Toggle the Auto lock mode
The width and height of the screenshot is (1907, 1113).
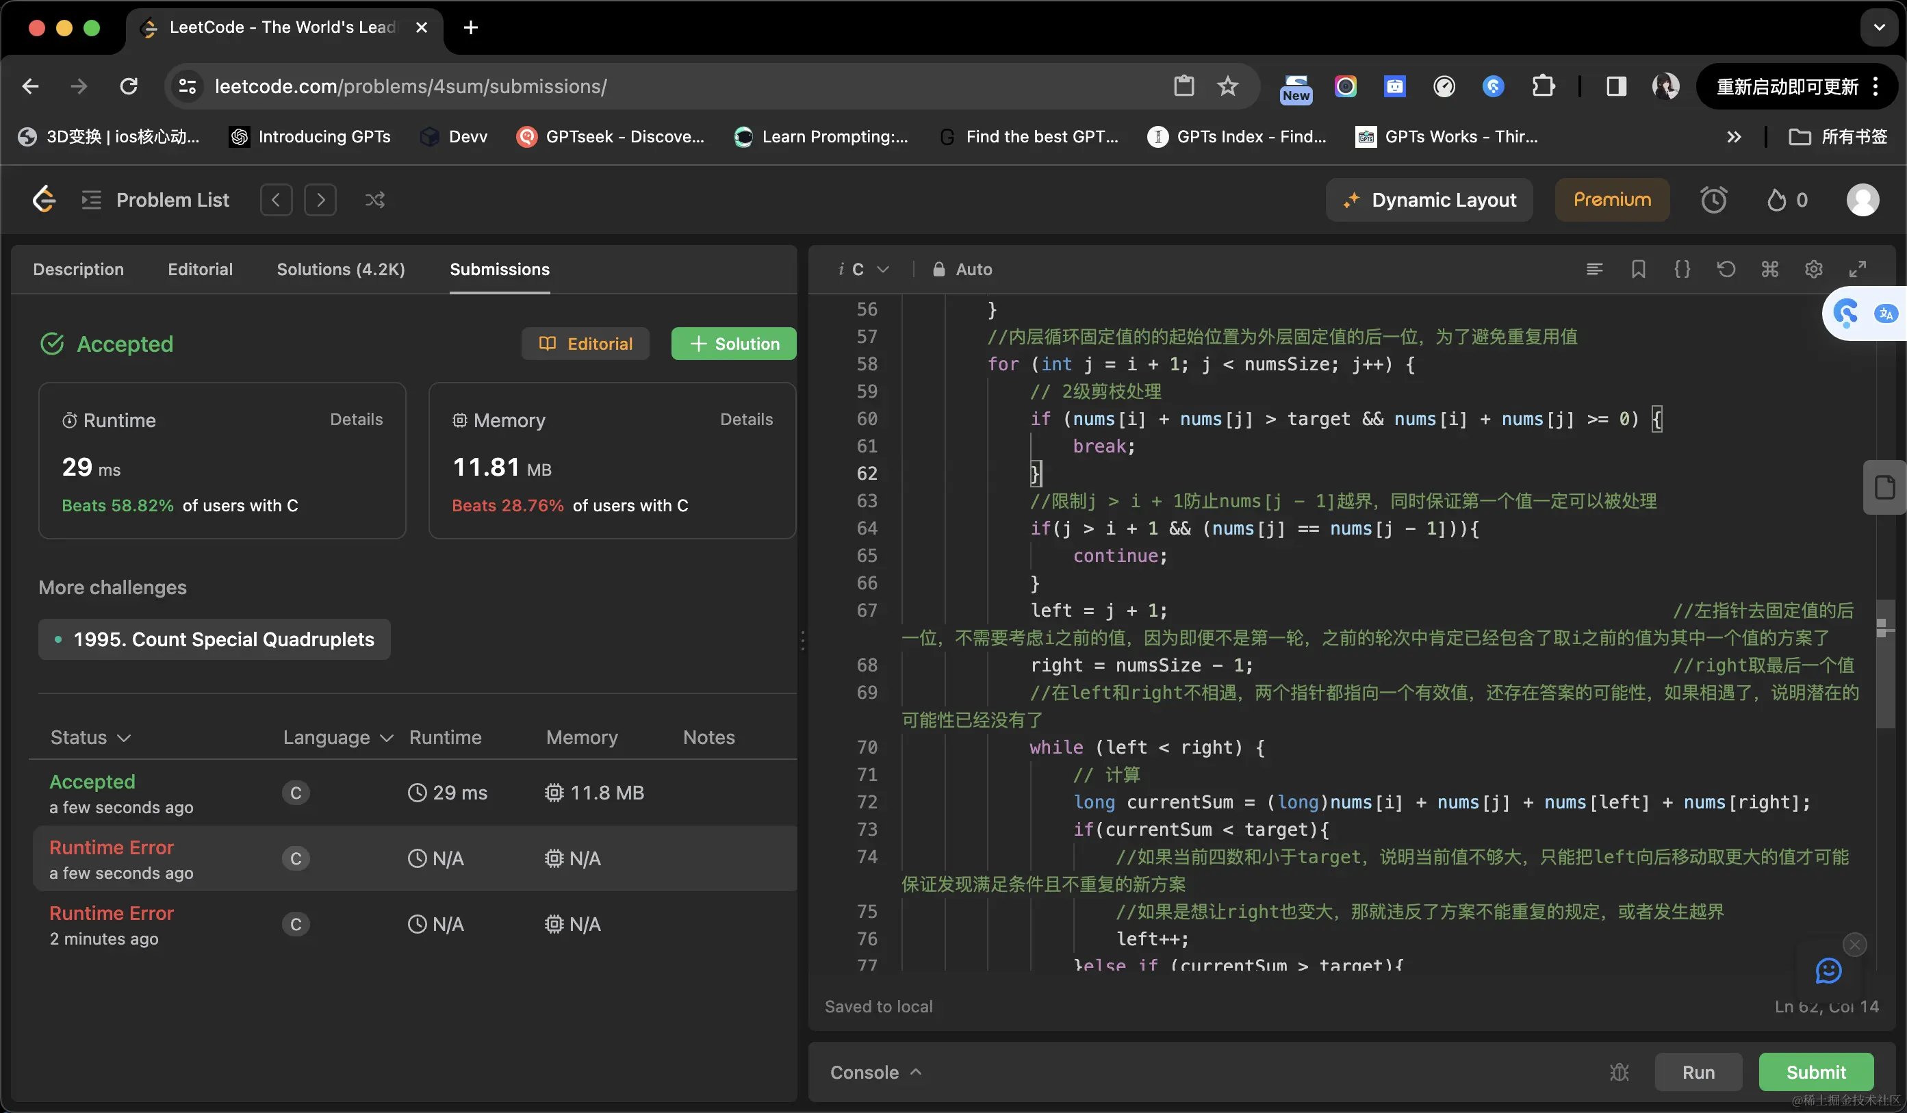pos(962,270)
